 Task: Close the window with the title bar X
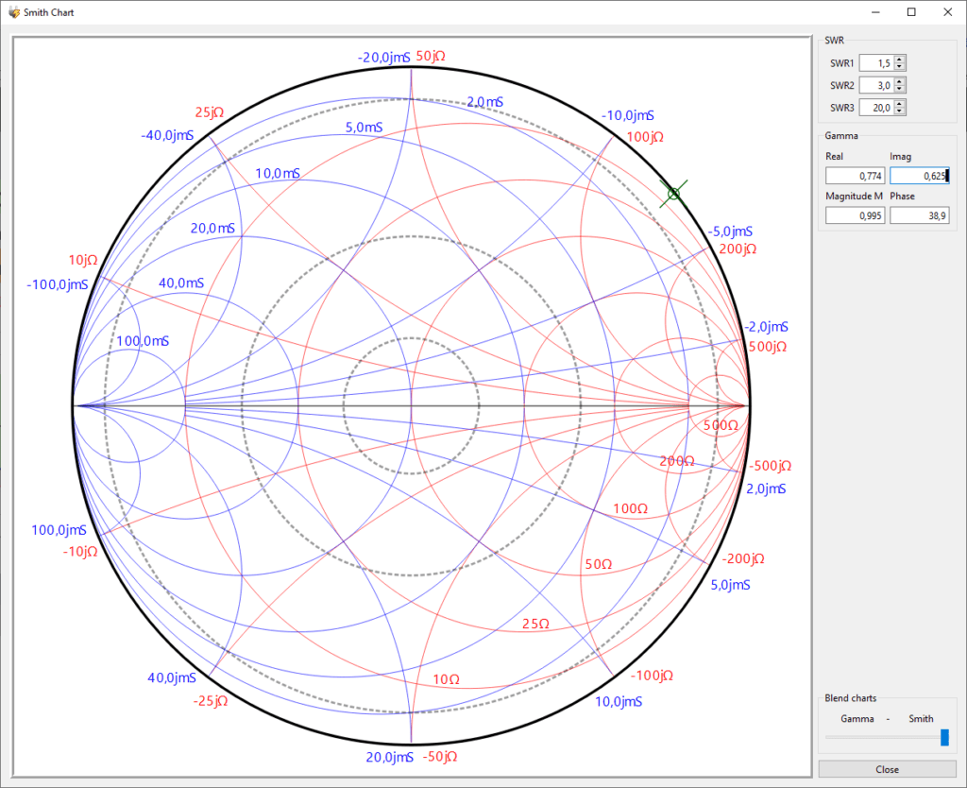pos(948,12)
